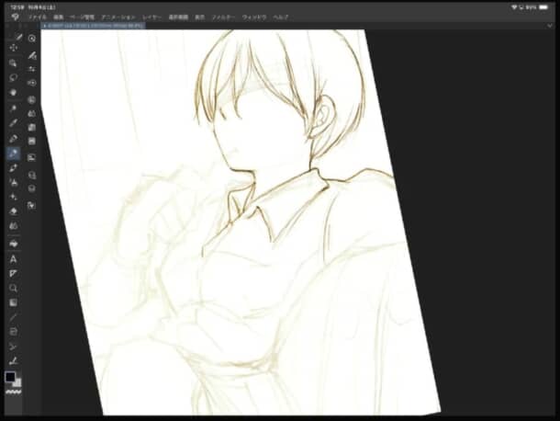Select the transparent color bar below swatches

coord(14,392)
